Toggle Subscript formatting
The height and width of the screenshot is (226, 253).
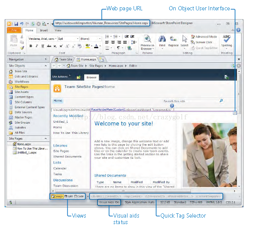55,46
